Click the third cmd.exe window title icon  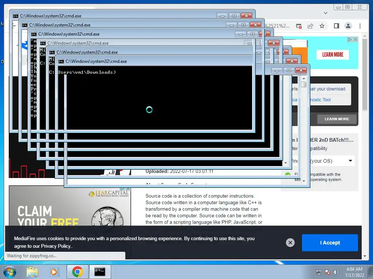34,34
